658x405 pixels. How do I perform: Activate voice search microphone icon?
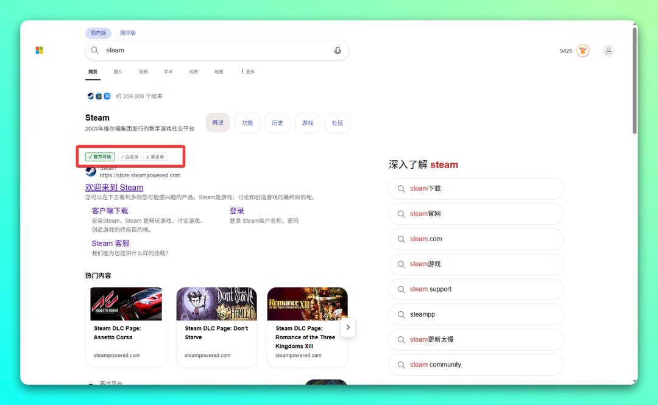(338, 51)
